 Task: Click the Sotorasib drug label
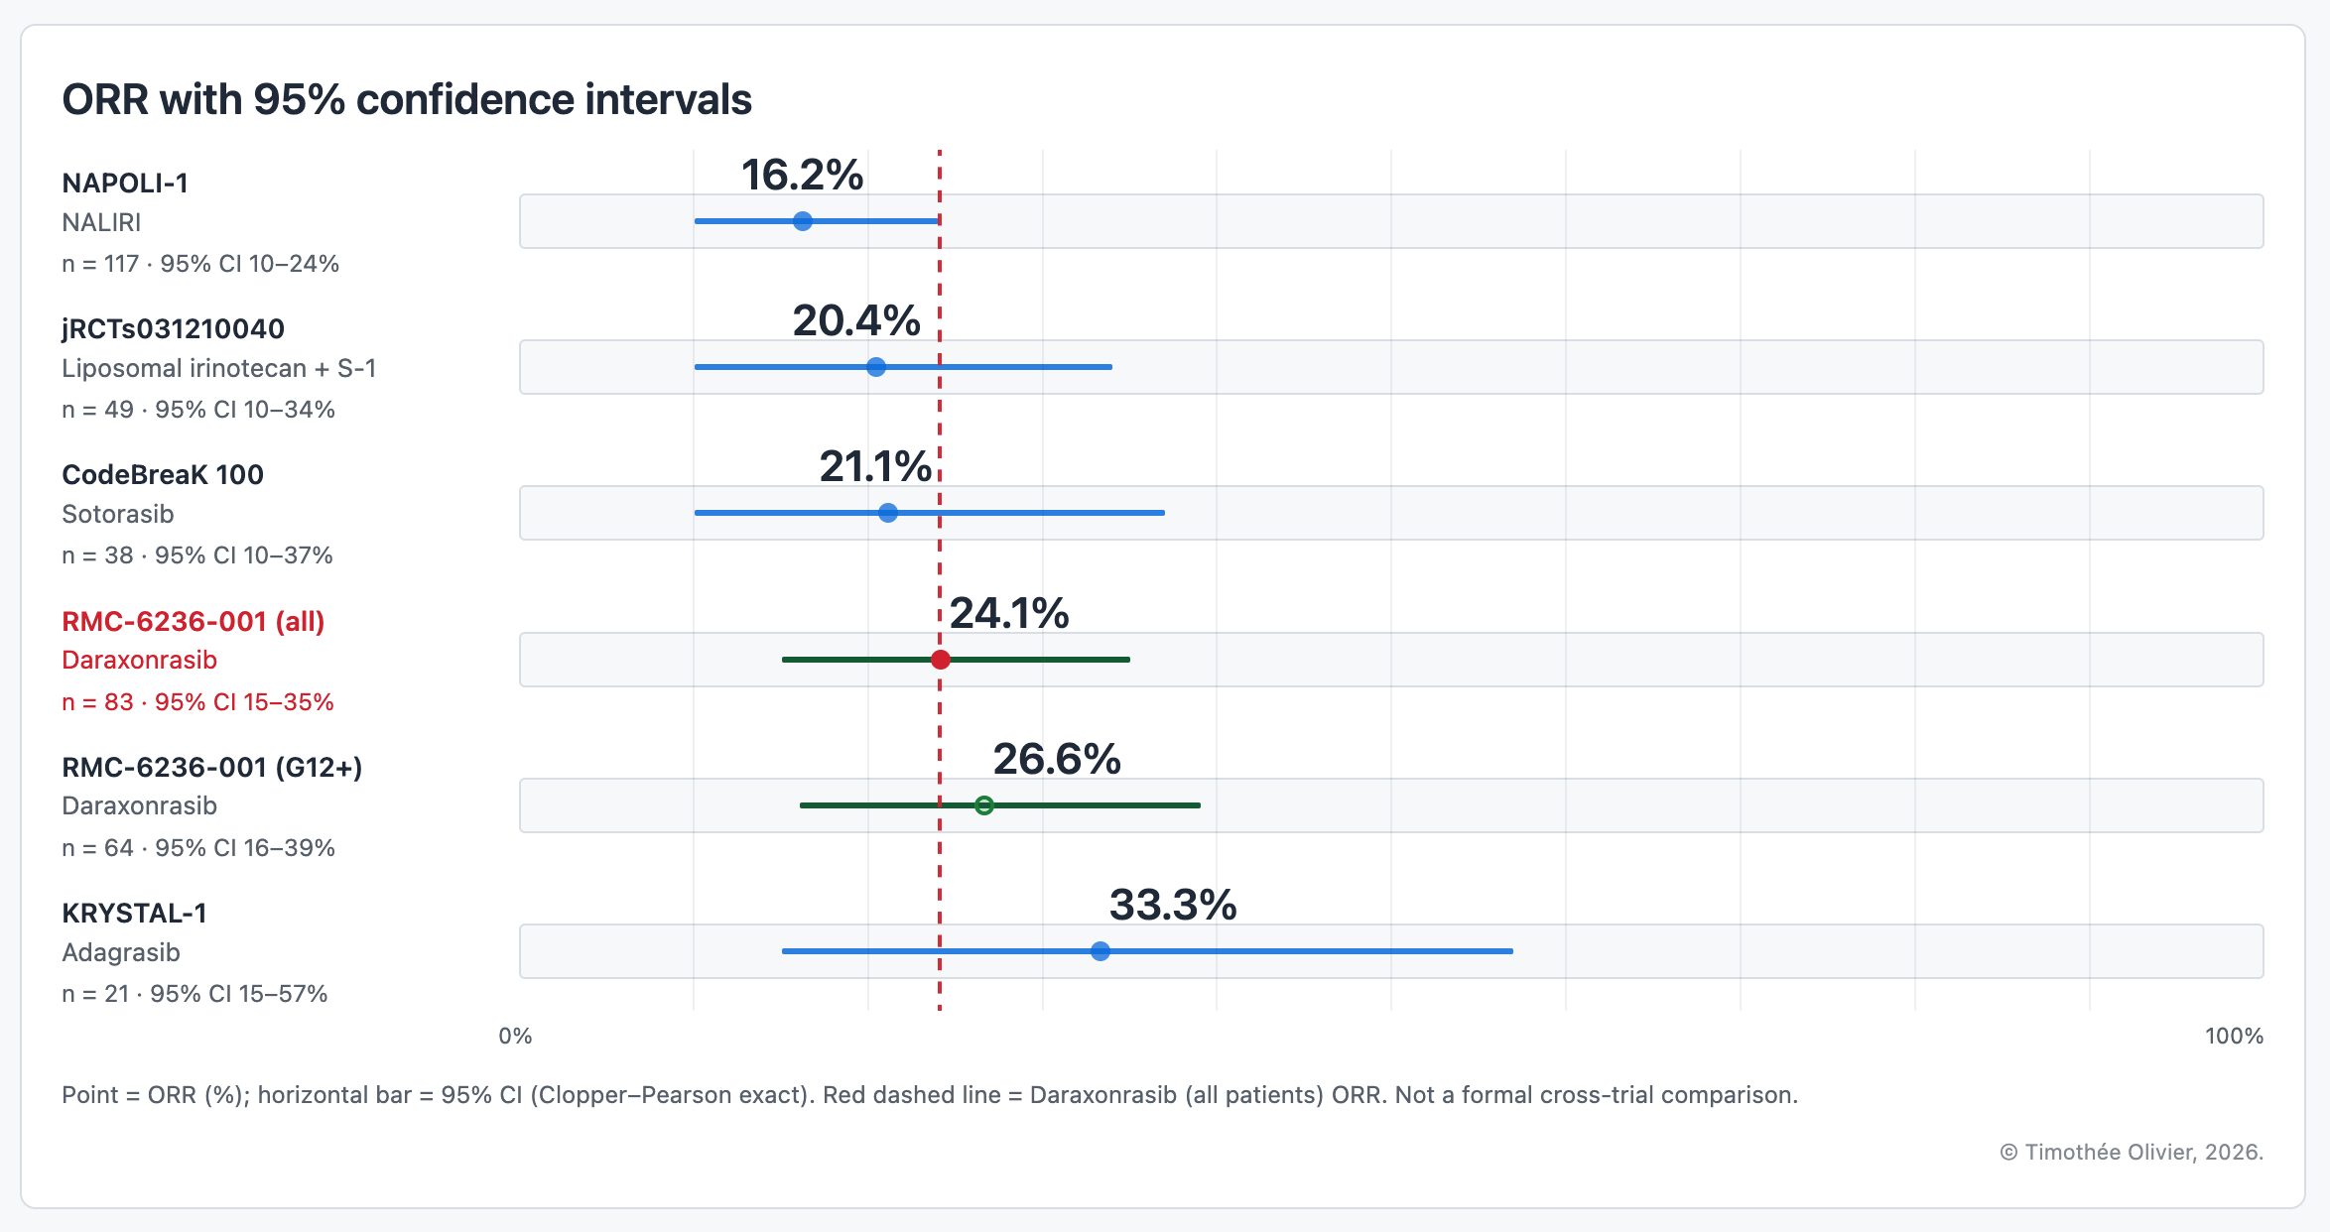pyautogui.click(x=118, y=515)
